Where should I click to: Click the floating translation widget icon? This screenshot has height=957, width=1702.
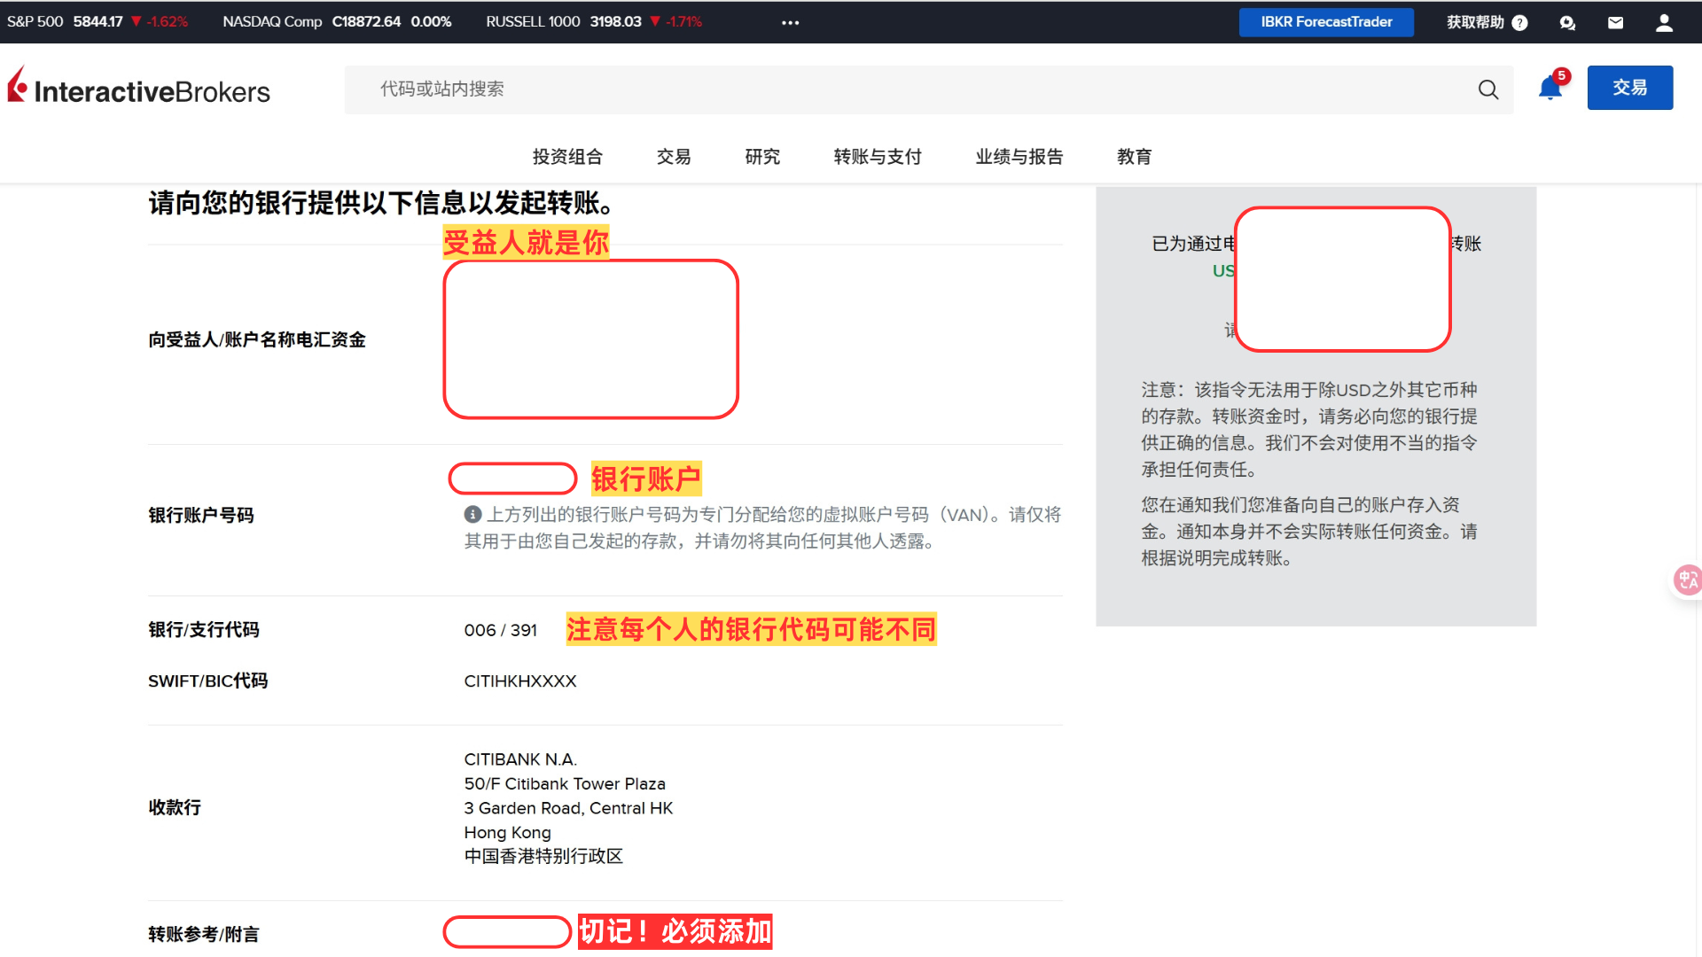[x=1687, y=580]
